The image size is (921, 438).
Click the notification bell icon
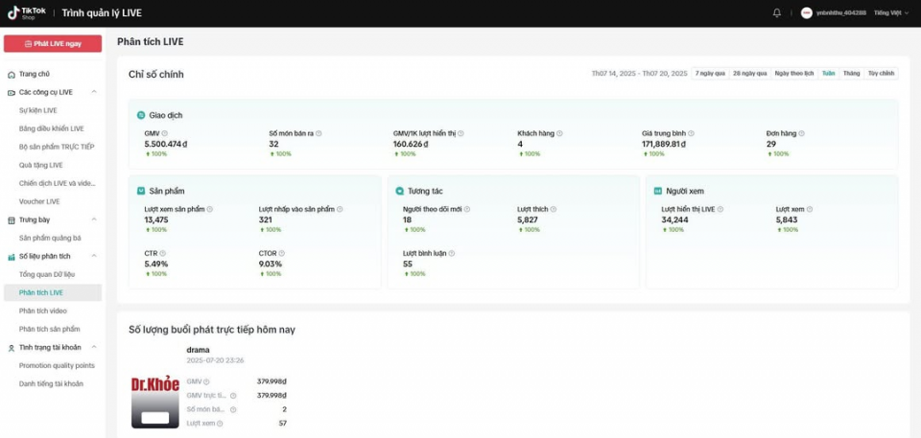(x=777, y=12)
